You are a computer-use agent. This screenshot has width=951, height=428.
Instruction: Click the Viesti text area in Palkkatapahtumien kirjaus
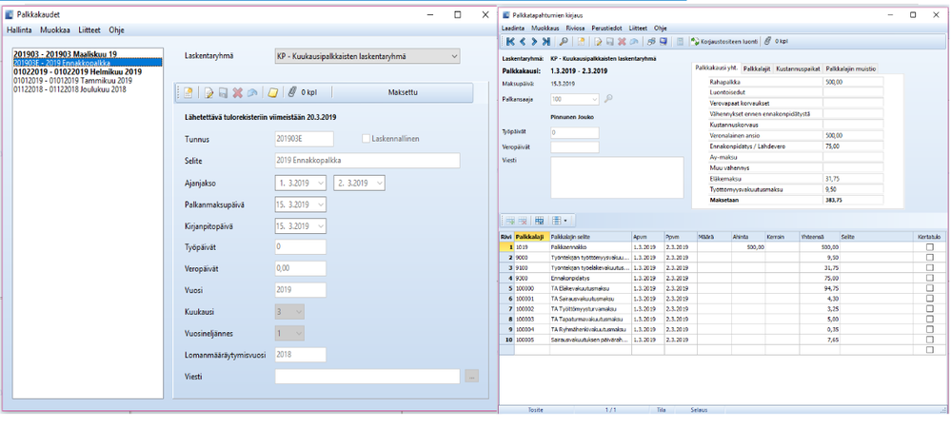pyautogui.click(x=617, y=177)
